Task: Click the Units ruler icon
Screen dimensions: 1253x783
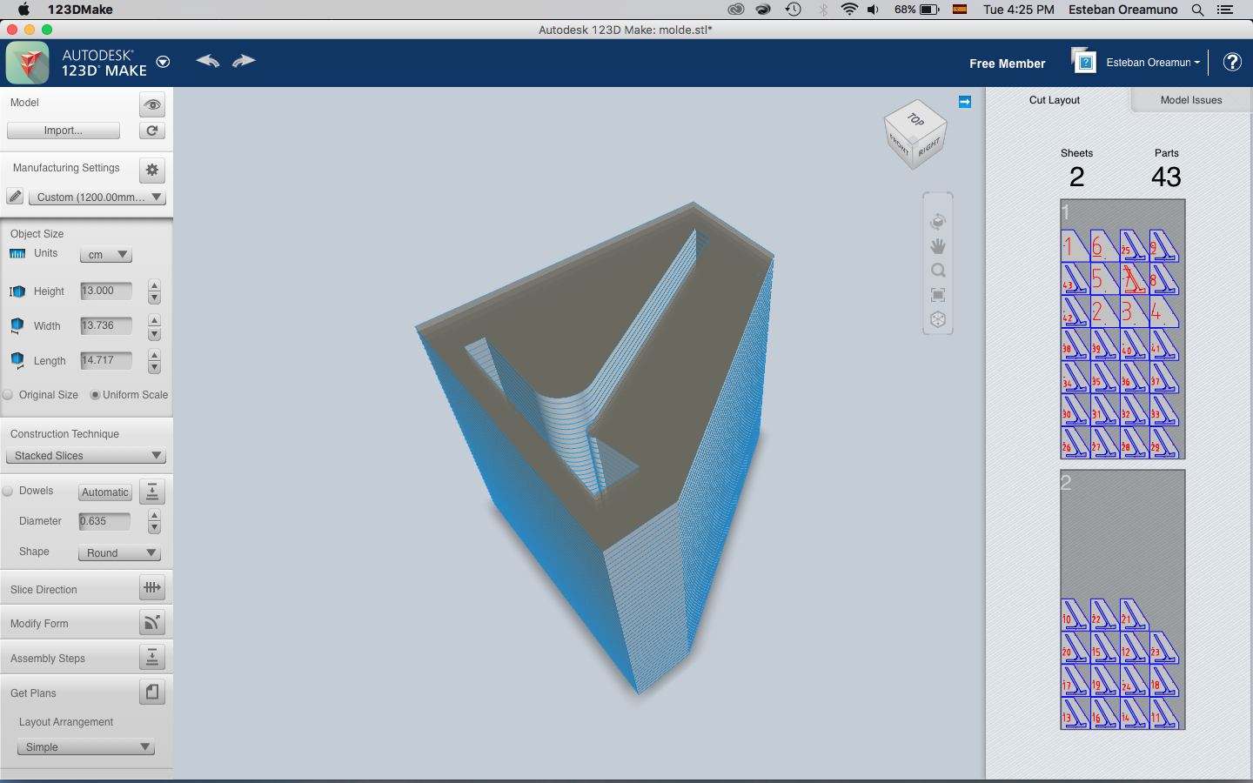Action: click(17, 254)
